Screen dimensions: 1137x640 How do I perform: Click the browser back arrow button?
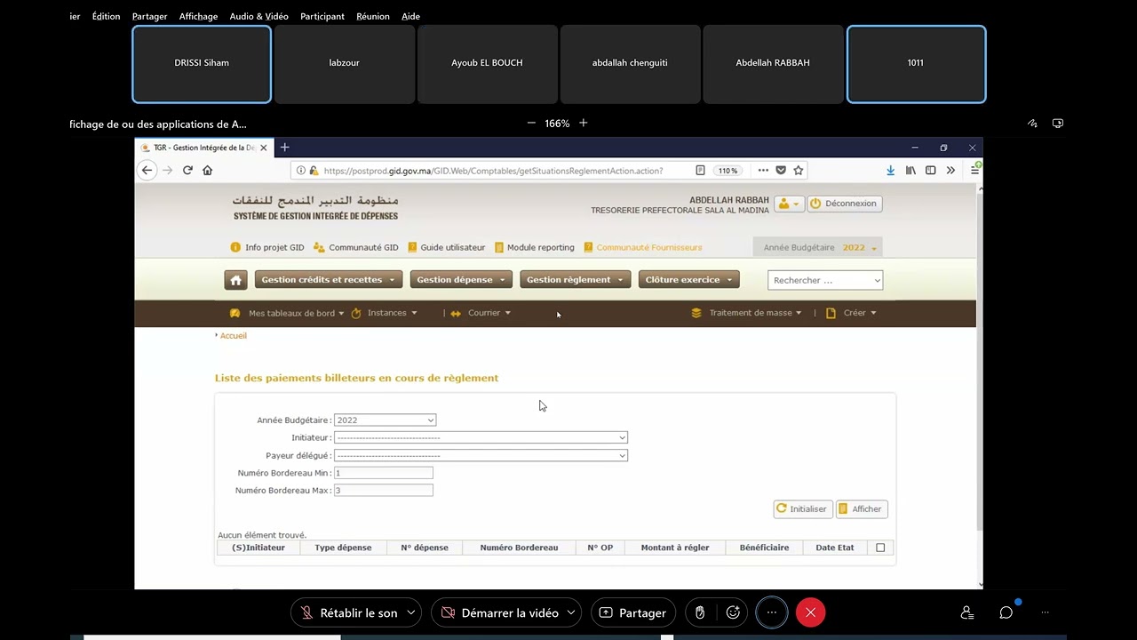(x=147, y=171)
